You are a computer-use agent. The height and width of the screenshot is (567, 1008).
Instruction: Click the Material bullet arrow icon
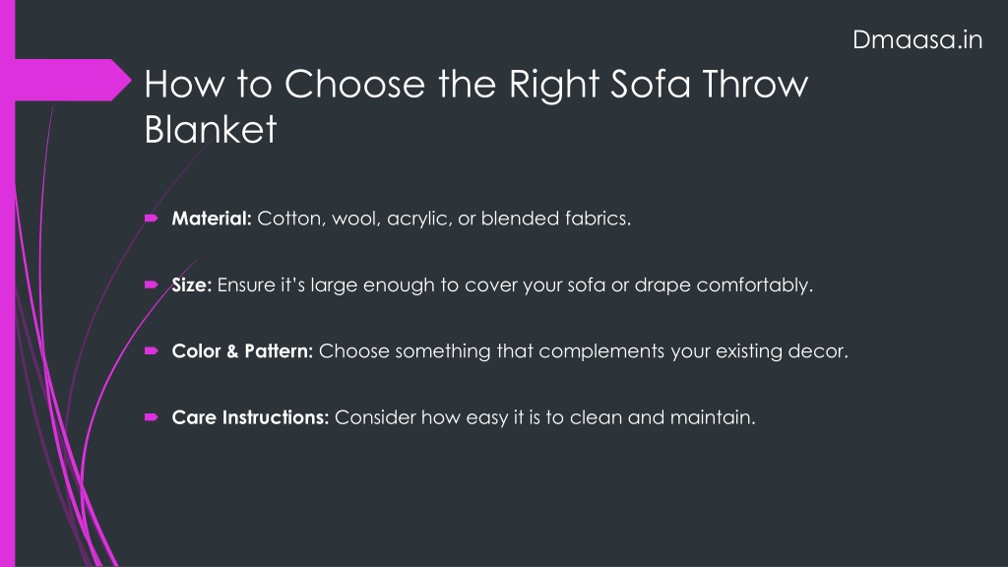click(x=152, y=219)
